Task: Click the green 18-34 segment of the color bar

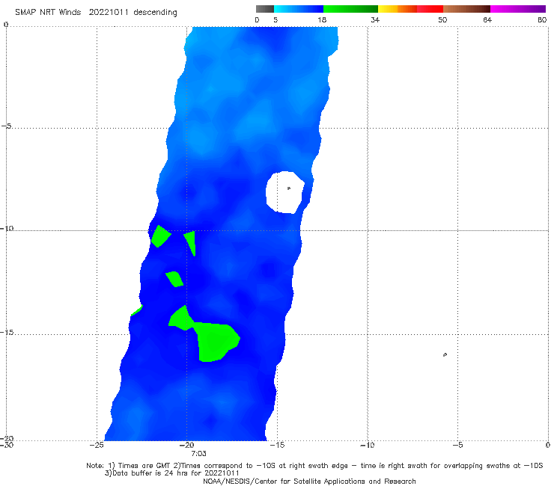Action: pyautogui.click(x=350, y=9)
